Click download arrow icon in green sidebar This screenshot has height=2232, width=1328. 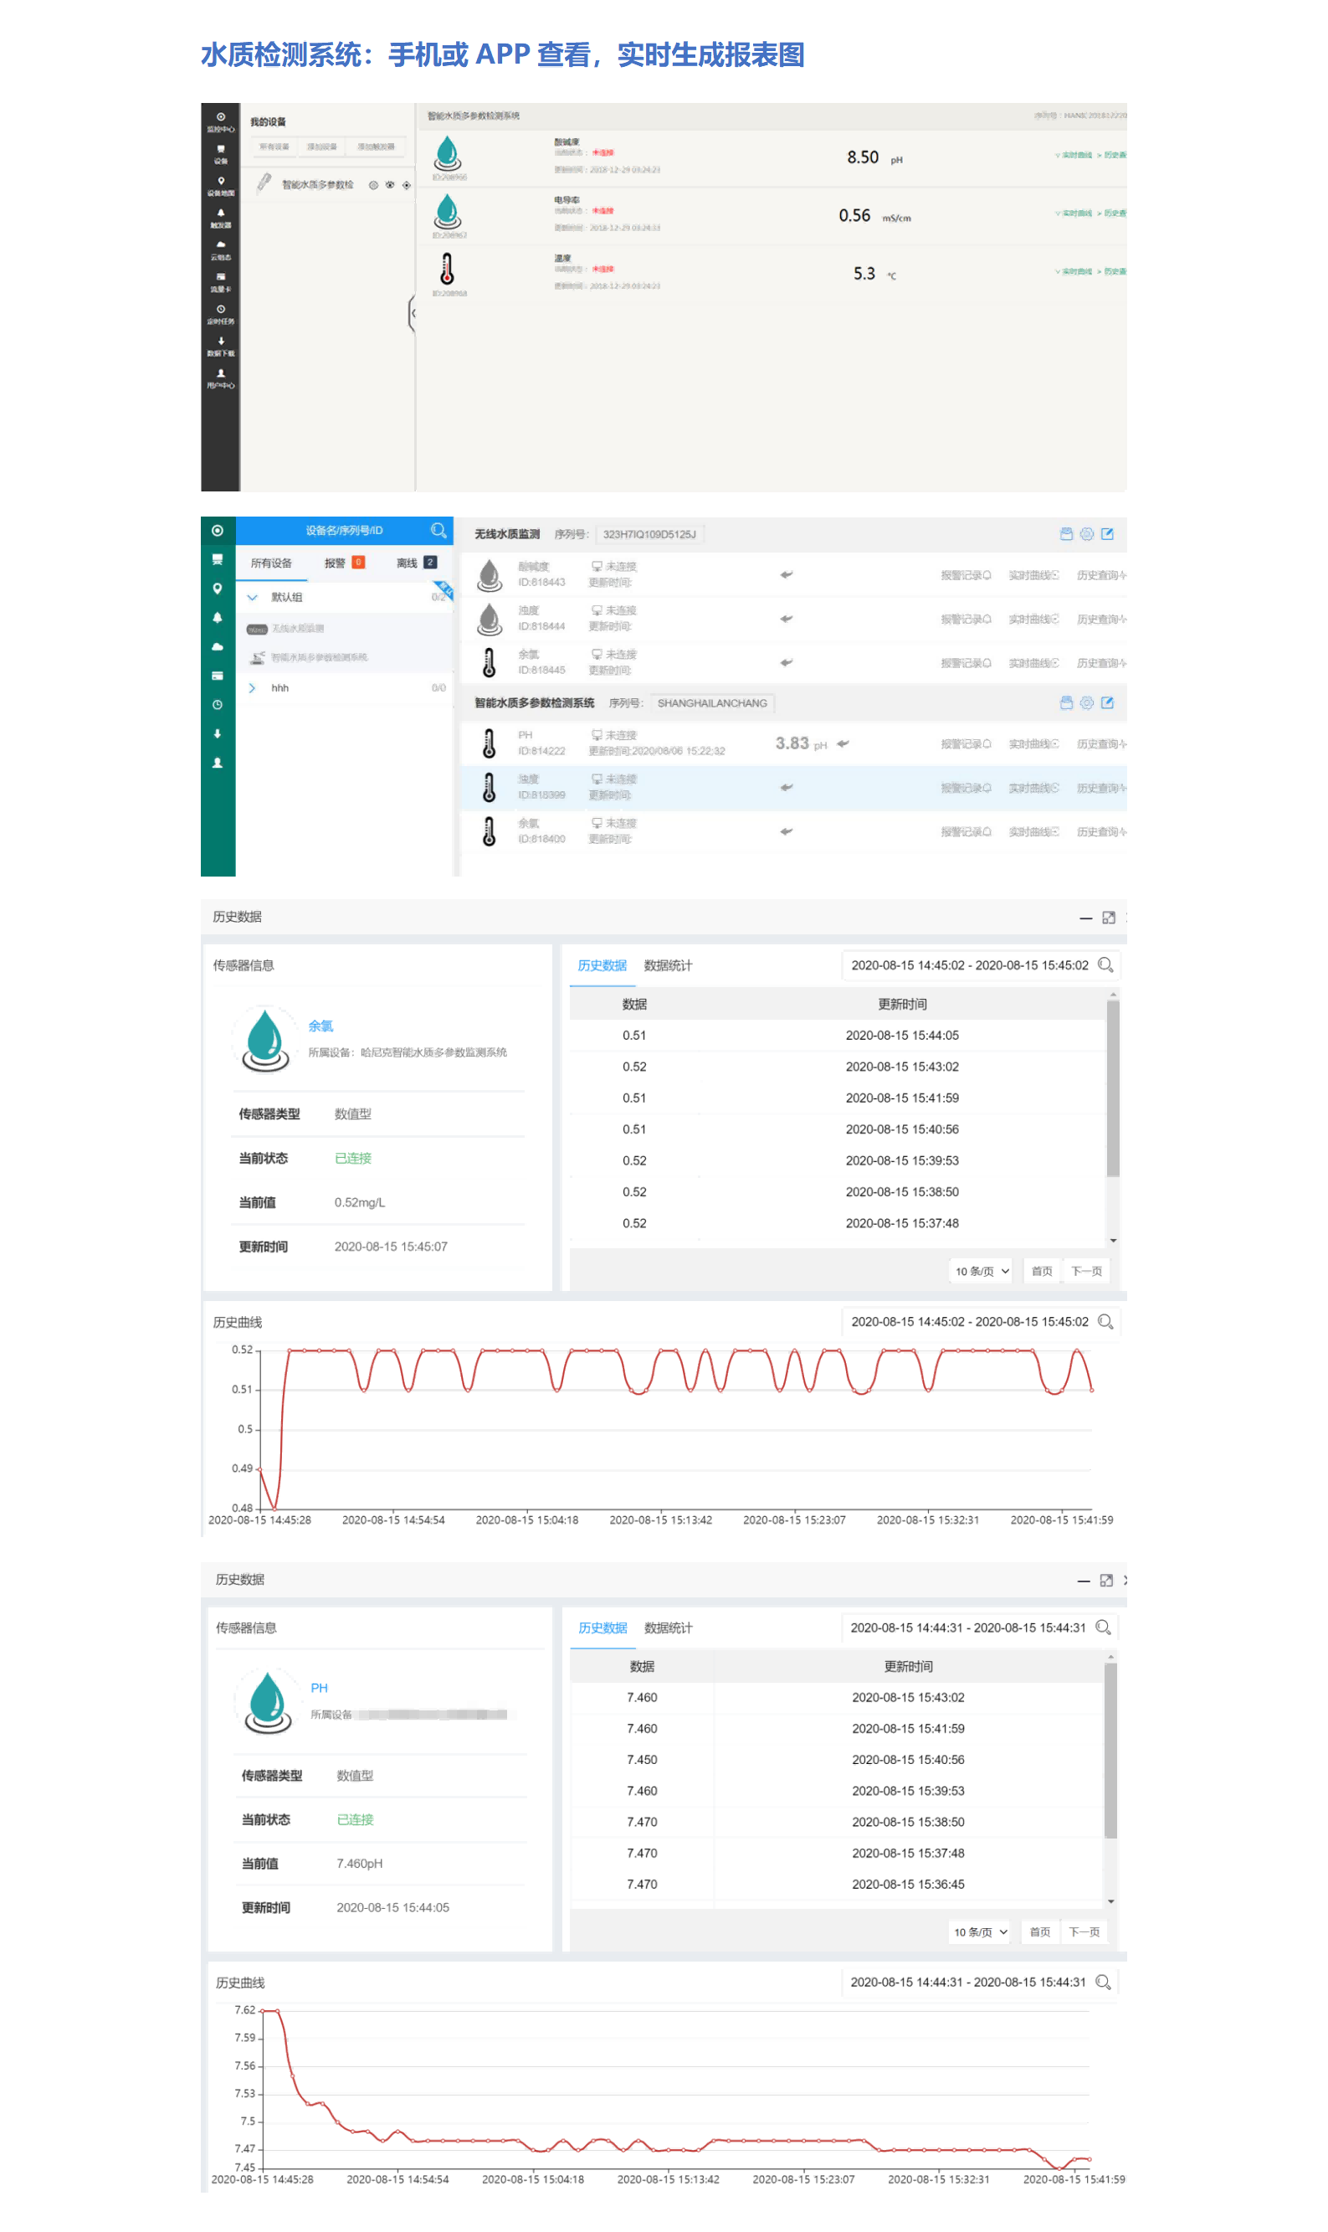point(218,733)
